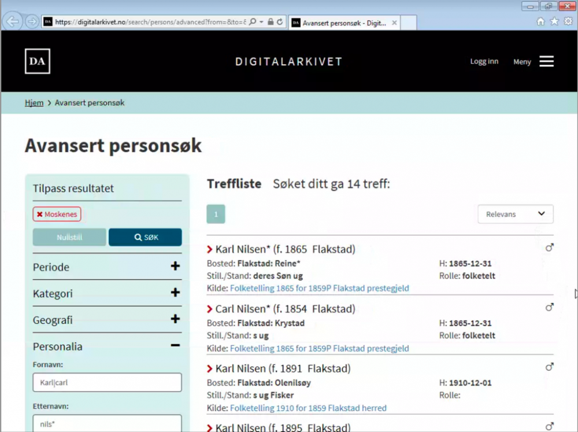Screen dimensions: 578x432
Task: Open the browser home icon
Action: pos(541,21)
